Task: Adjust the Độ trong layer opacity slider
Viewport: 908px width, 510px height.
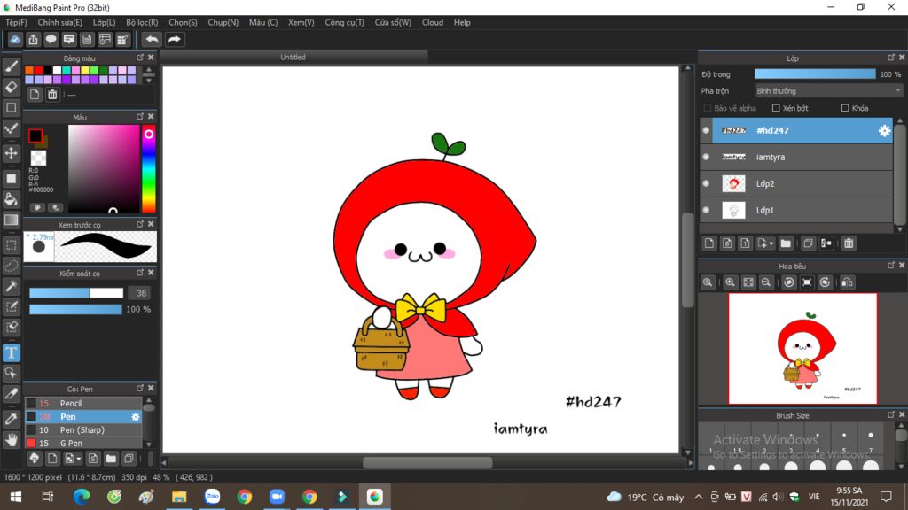Action: [x=815, y=74]
